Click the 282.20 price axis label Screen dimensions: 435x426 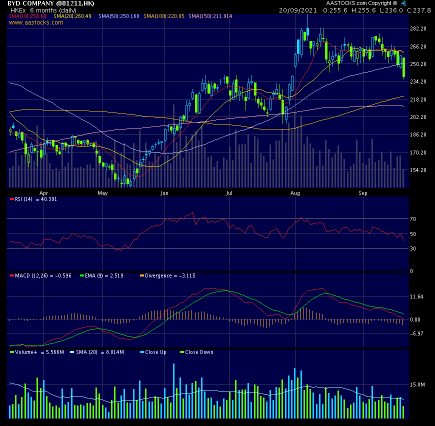(418, 29)
